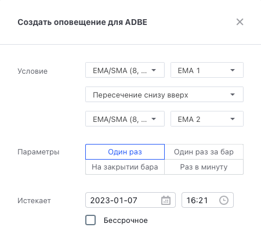The height and width of the screenshot is (238, 261).
Task: Select the Раз в минуту option
Action: pos(204,167)
